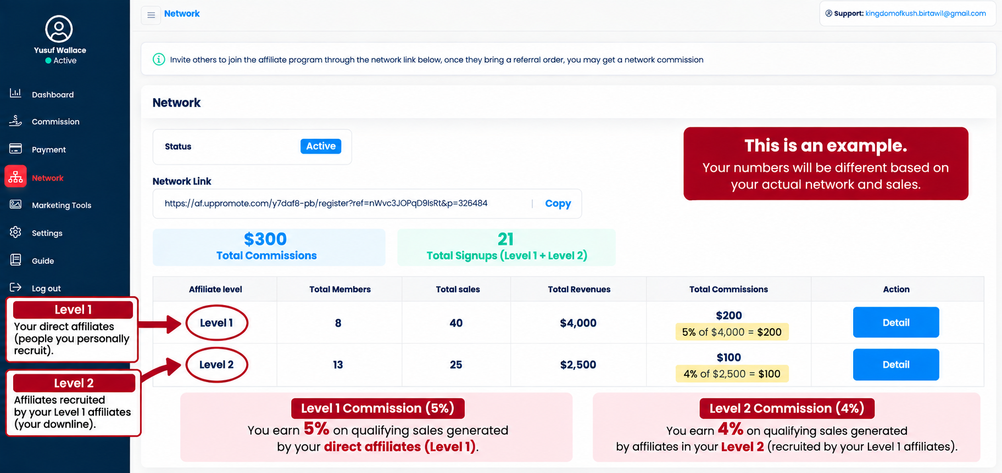Click the Settings gear icon
Screen dimensions: 1002x473
pyautogui.click(x=15, y=232)
